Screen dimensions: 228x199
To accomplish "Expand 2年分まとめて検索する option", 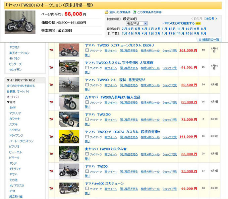I will click(x=180, y=23).
